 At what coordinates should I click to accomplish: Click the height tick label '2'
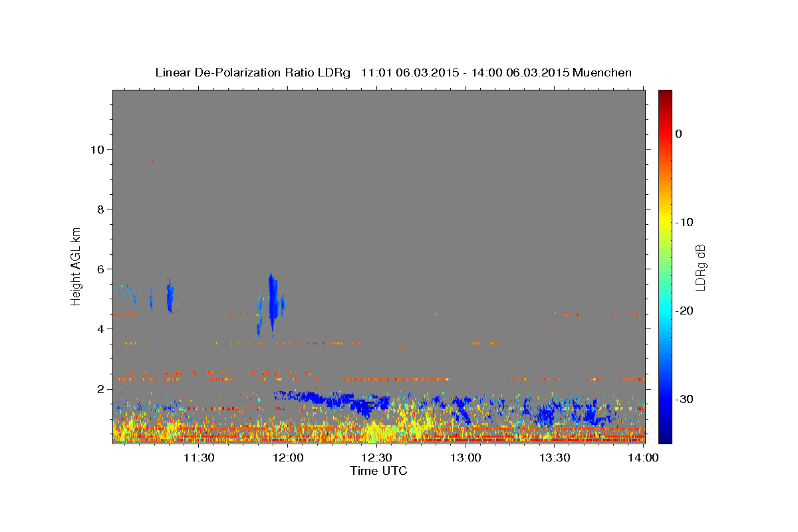coord(101,388)
